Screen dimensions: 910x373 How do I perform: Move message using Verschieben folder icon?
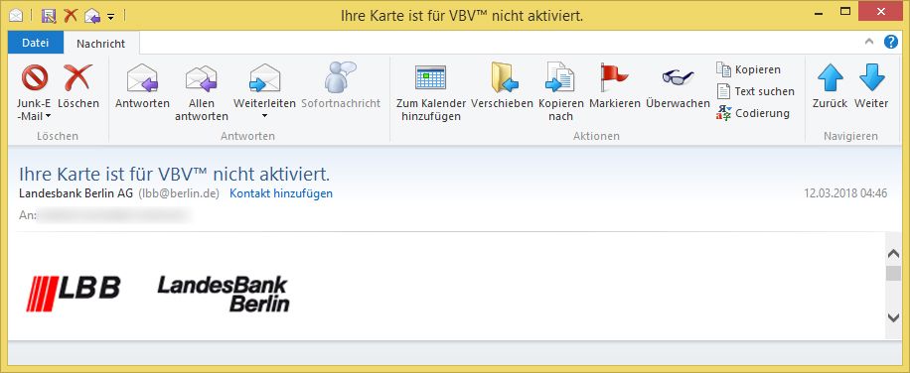[x=505, y=77]
